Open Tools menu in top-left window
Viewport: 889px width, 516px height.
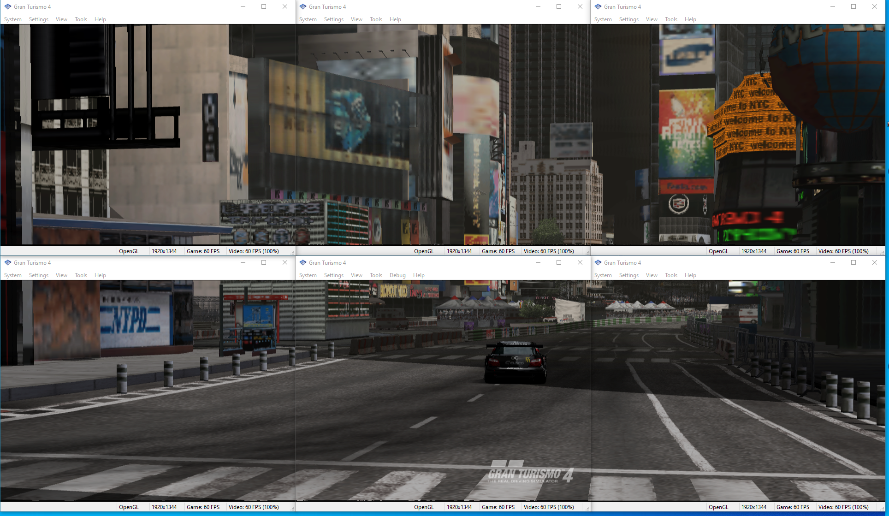pyautogui.click(x=81, y=19)
